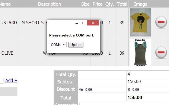
Task: Close the COM port dialog
Action: (x=93, y=23)
